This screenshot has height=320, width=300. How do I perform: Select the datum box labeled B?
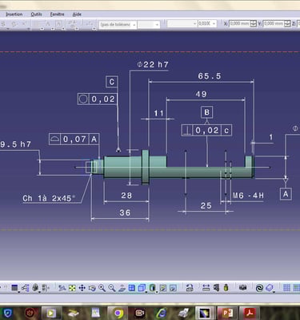click(x=206, y=112)
